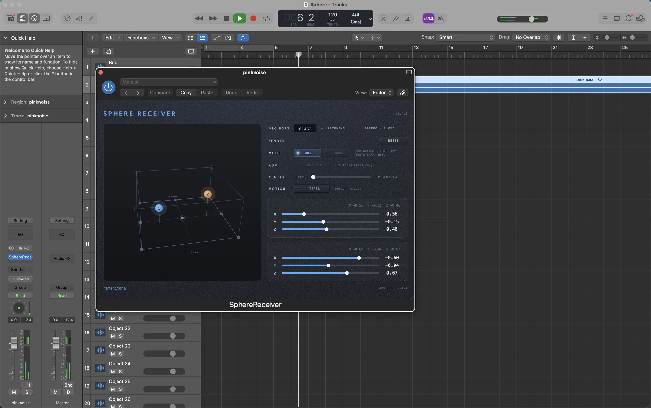651x408 pixels.
Task: Open the Tuner icon in control bar
Action: click(395, 19)
